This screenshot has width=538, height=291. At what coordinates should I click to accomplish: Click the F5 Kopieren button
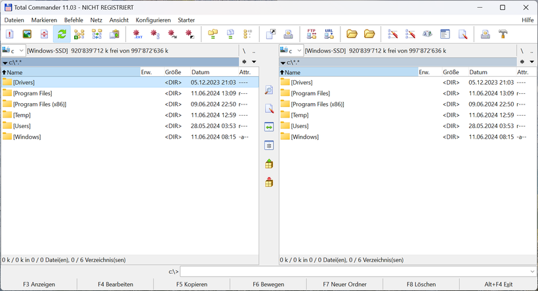pyautogui.click(x=192, y=284)
